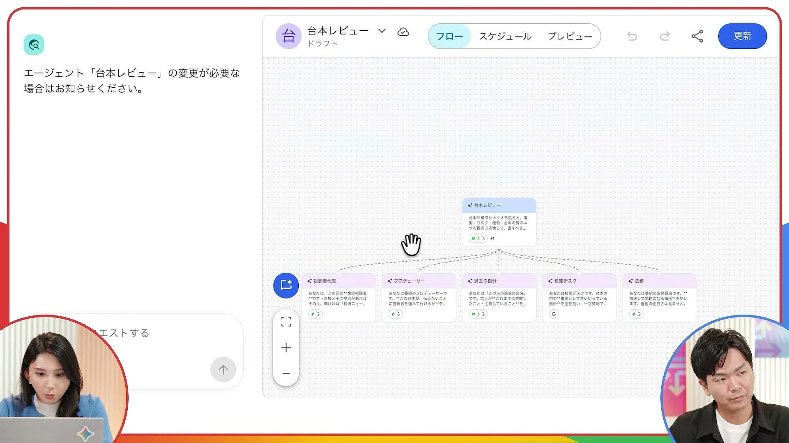Select the 過去の自分 node
This screenshot has width=789, height=443.
(499, 298)
